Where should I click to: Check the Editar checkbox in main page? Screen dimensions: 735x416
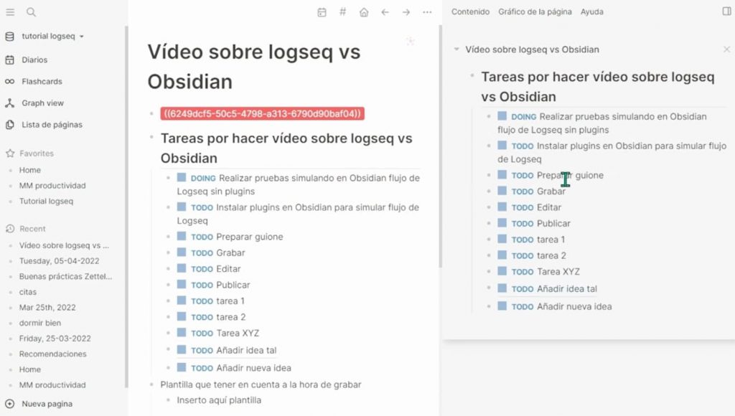coord(182,268)
